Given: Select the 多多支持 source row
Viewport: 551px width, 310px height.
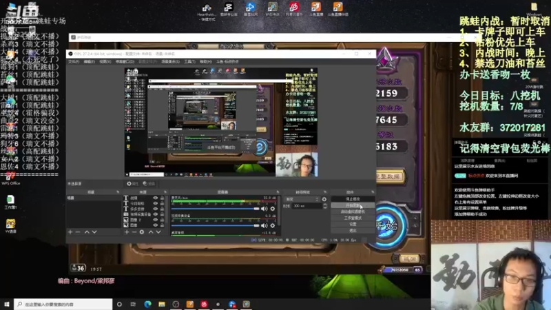Looking at the screenshot, I should click(x=144, y=209).
